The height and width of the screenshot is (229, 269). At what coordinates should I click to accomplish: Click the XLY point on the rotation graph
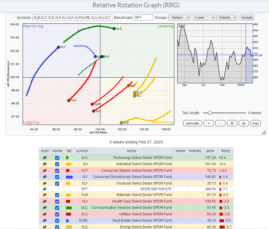click(x=59, y=47)
